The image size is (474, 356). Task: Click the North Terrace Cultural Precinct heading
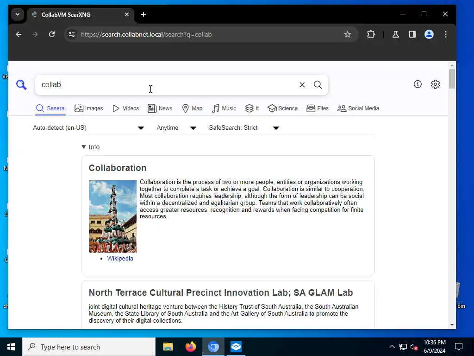tap(221, 293)
